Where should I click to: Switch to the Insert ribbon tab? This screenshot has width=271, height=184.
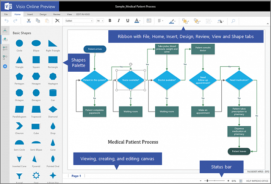pyautogui.click(x=30, y=14)
